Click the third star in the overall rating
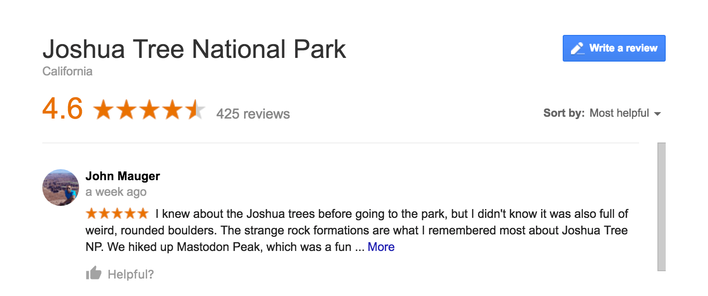Screen dimensions: 708x296 tap(149, 110)
